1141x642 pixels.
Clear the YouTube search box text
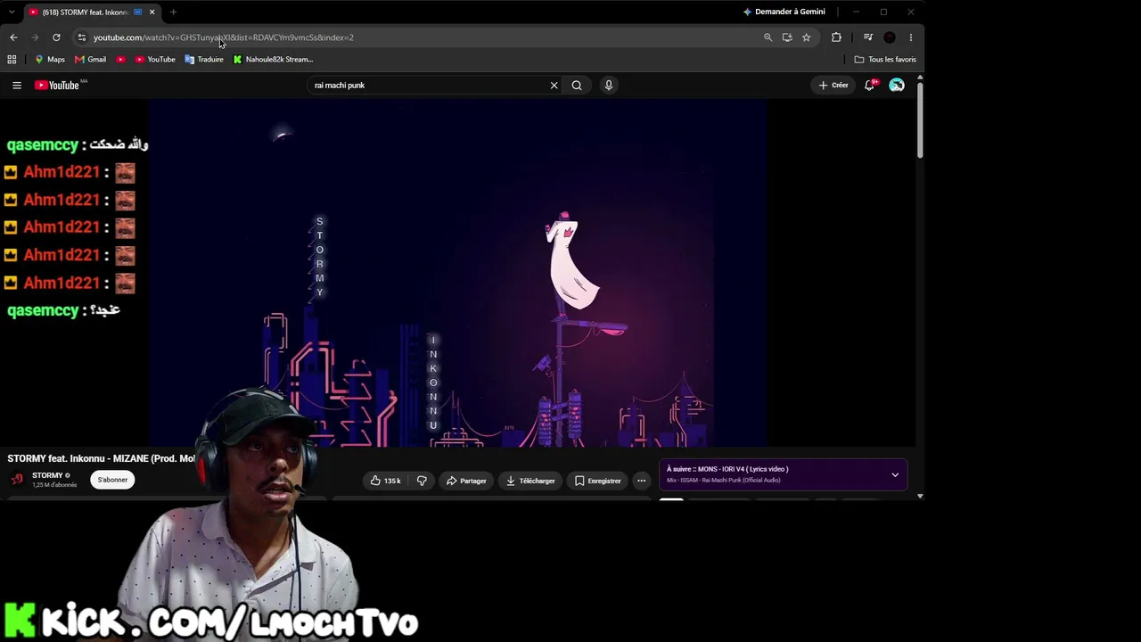[x=554, y=86]
